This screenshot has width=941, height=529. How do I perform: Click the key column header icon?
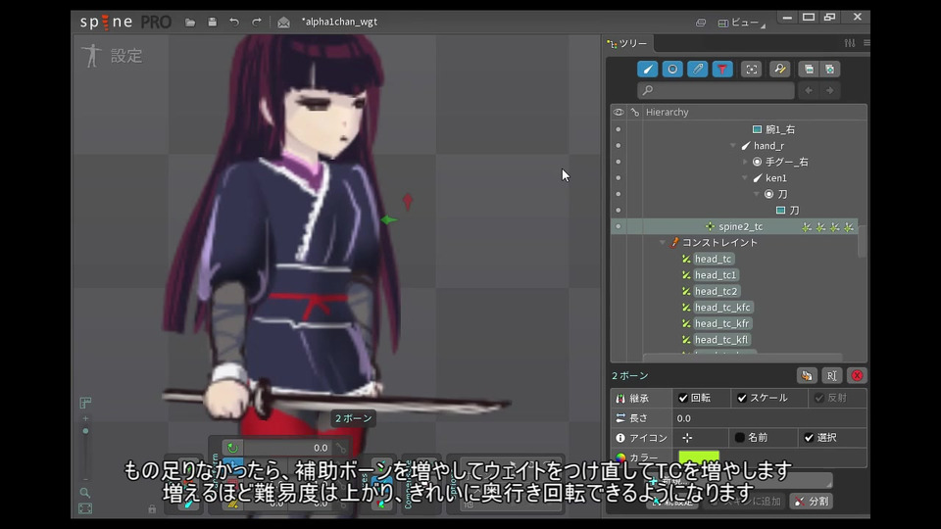point(635,112)
